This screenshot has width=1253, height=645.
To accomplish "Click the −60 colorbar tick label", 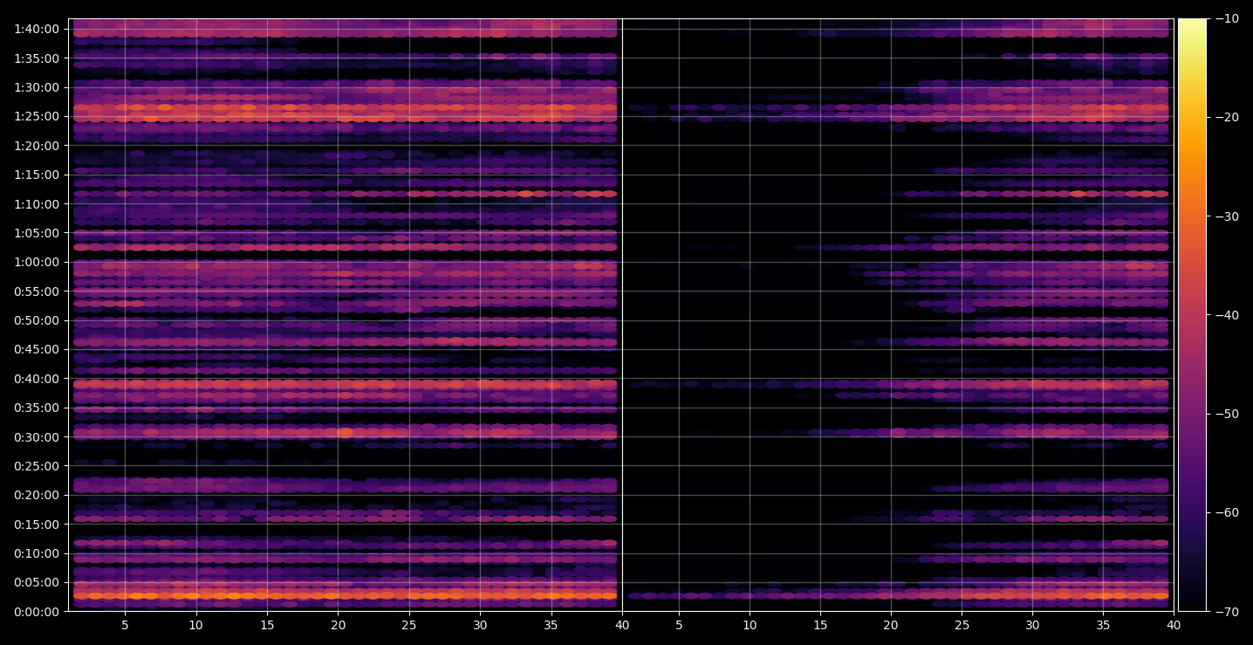I will click(x=1227, y=512).
